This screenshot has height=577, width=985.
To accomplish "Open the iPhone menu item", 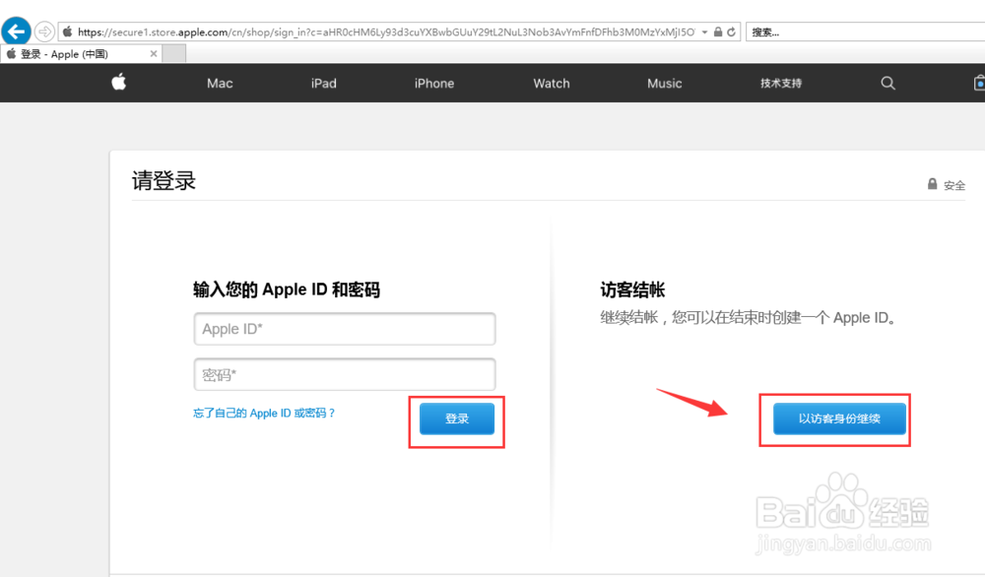I will click(x=434, y=84).
